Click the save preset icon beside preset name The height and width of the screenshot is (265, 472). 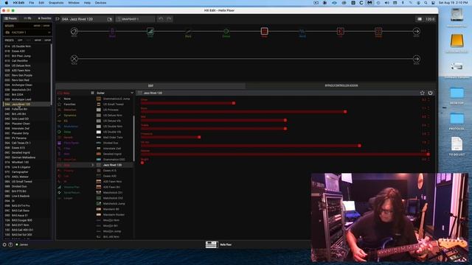click(x=110, y=19)
